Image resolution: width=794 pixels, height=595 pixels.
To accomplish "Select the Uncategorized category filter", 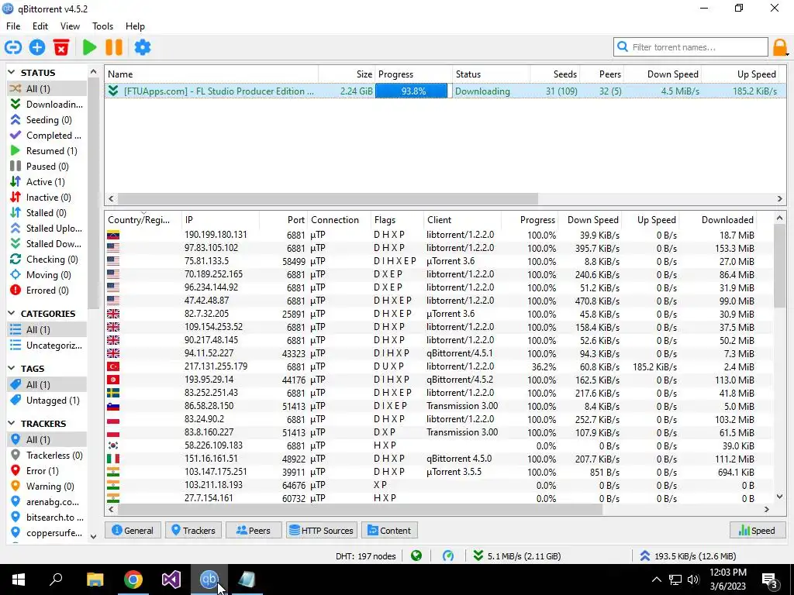I will pos(47,346).
